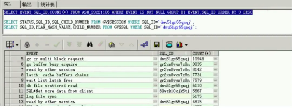Select SQL_ID 89wsk10cjk5tj cell

coord(175,91)
